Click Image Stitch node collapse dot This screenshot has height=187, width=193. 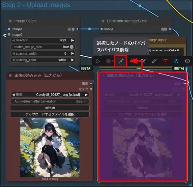point(10,21)
